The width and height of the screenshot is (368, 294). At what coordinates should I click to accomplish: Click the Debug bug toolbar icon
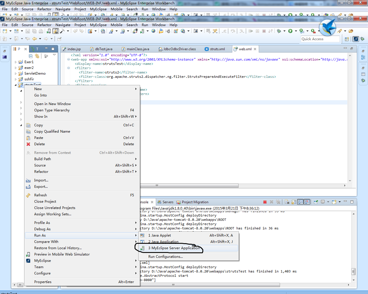pyautogui.click(x=279, y=31)
